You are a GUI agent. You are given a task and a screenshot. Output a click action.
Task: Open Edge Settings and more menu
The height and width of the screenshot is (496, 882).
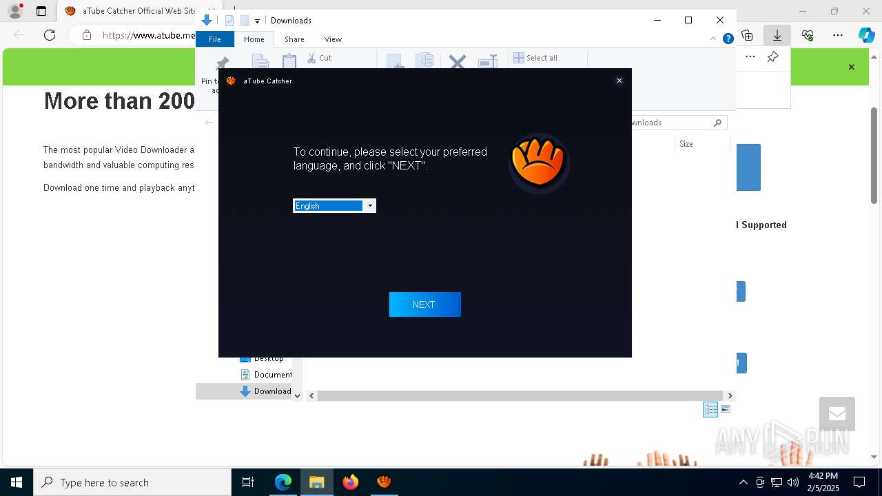coord(838,35)
